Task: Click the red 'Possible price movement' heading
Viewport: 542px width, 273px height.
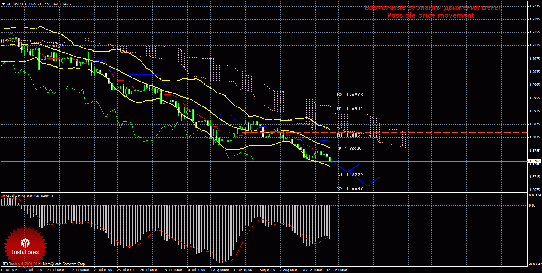Action: (430, 16)
